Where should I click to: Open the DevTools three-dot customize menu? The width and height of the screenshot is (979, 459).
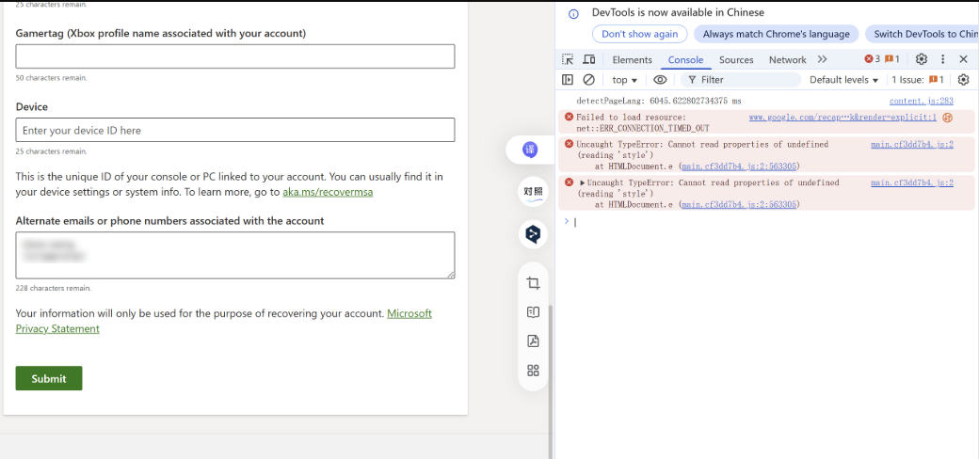point(943,59)
